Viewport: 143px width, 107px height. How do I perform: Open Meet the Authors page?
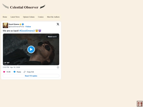coord(53,17)
